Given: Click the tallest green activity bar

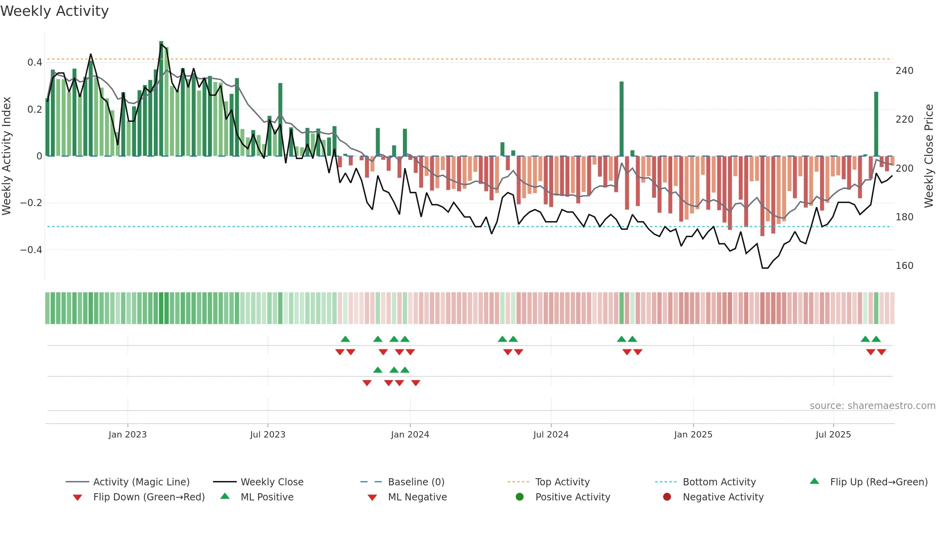Looking at the screenshot, I should [161, 98].
